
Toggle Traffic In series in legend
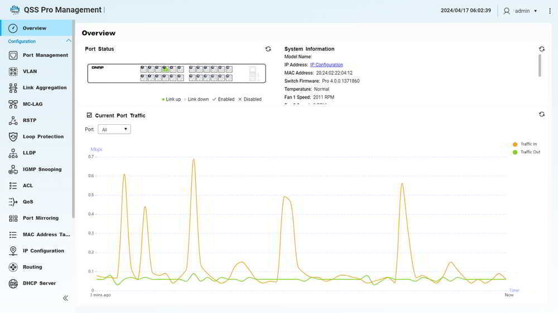point(515,144)
